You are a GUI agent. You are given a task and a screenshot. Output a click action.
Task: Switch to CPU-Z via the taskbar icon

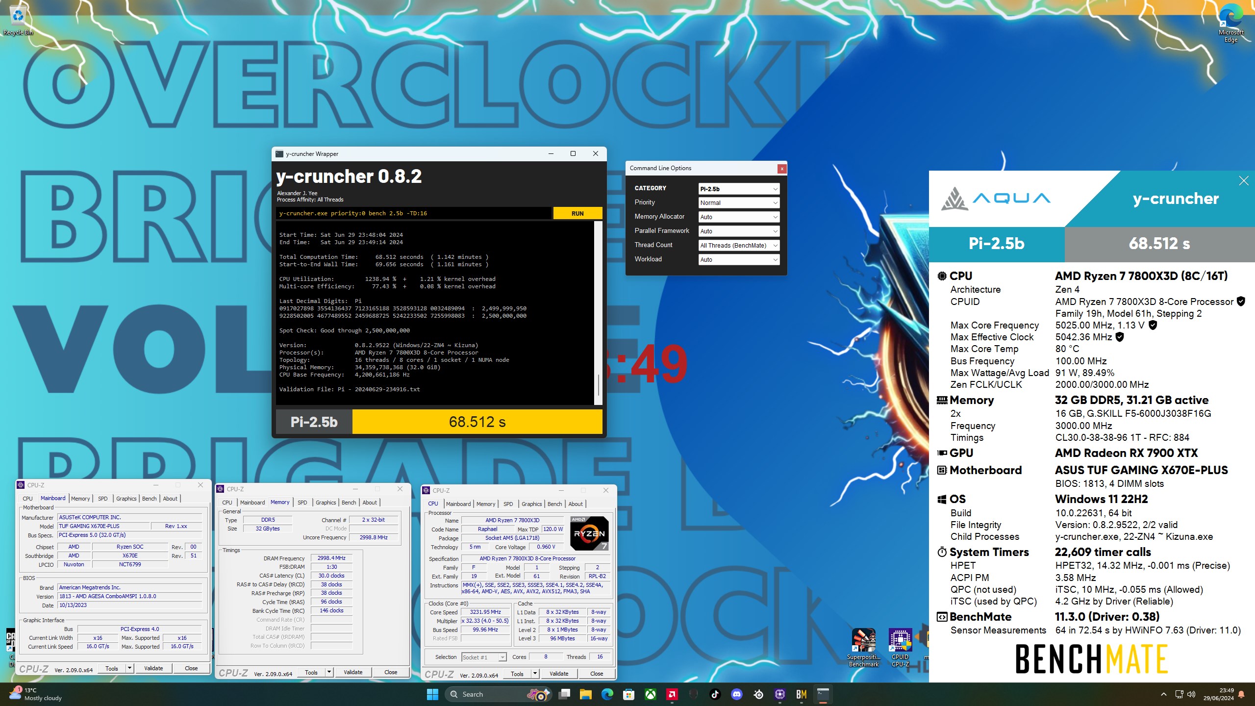pyautogui.click(x=780, y=694)
